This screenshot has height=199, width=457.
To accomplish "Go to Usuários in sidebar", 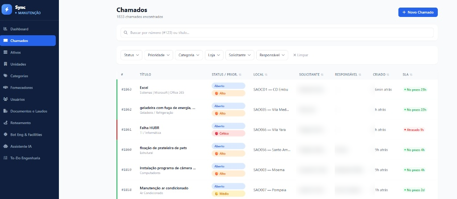I will [x=28, y=99].
